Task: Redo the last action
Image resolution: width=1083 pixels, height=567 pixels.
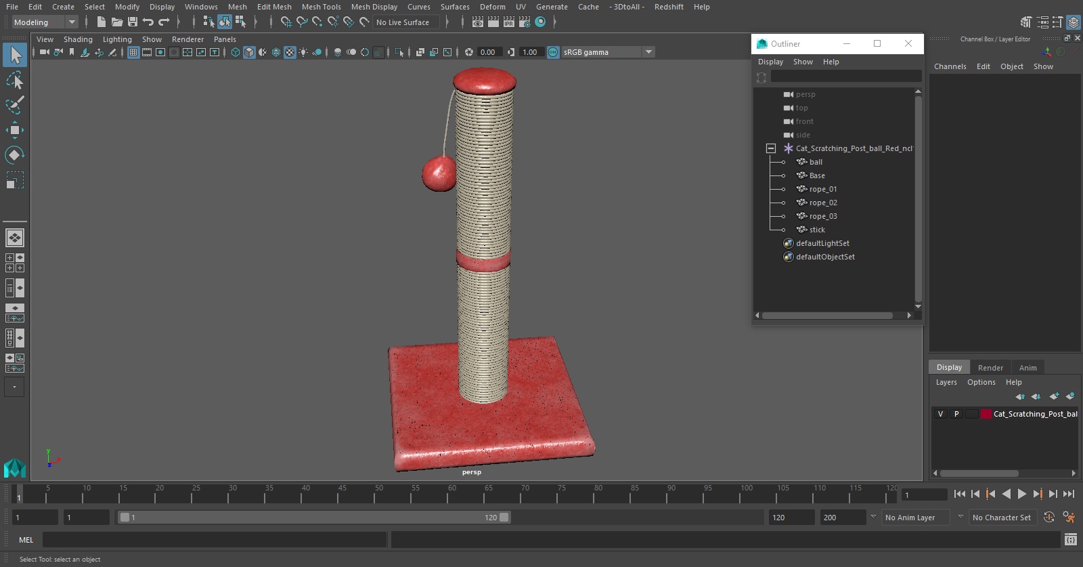Action: (164, 22)
